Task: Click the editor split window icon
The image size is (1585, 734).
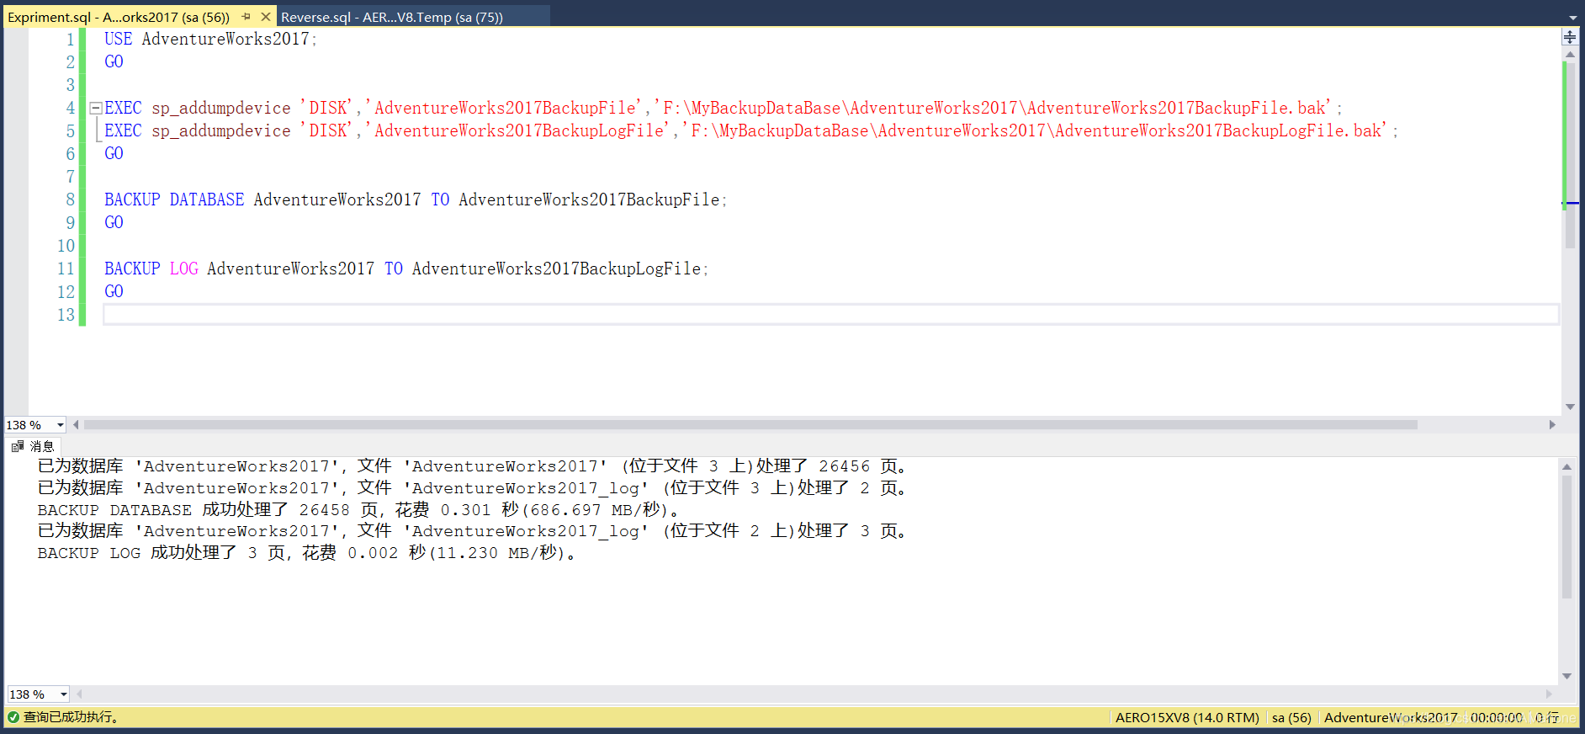Action: [x=1570, y=37]
